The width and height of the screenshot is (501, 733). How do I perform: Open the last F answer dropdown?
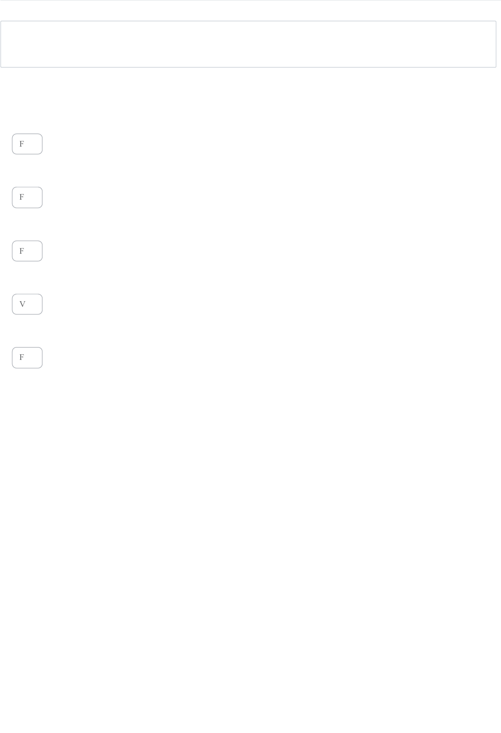27,358
